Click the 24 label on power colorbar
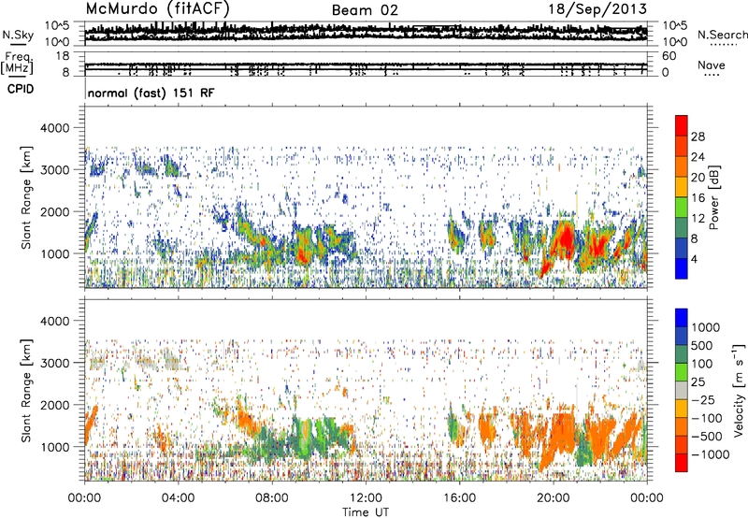This screenshot has height=518, width=748. (698, 157)
